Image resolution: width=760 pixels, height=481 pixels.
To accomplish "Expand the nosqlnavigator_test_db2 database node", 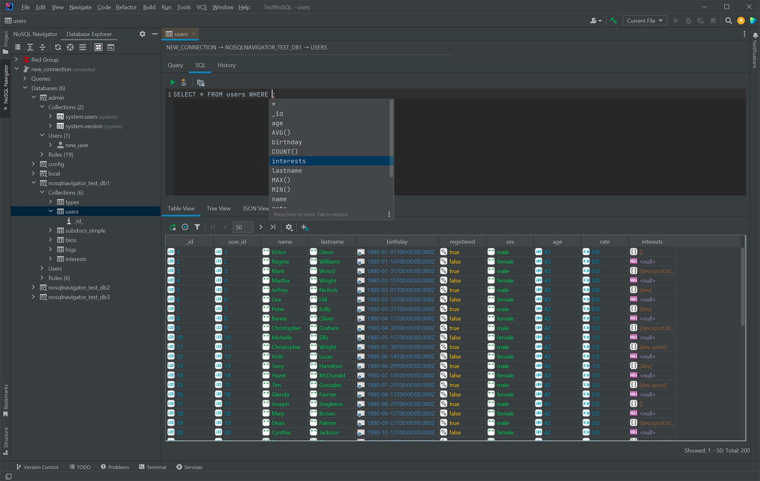I will [x=33, y=287].
